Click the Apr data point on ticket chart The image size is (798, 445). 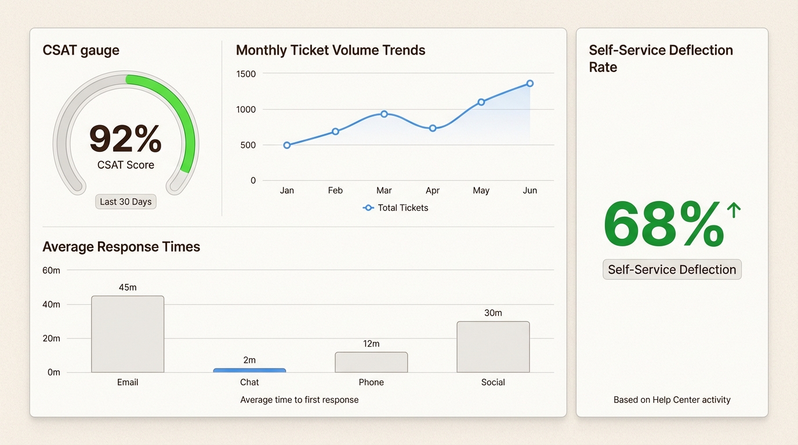[433, 128]
